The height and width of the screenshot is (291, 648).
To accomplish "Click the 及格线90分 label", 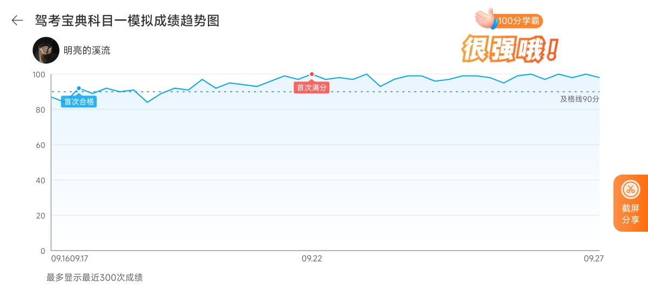I will pos(579,99).
